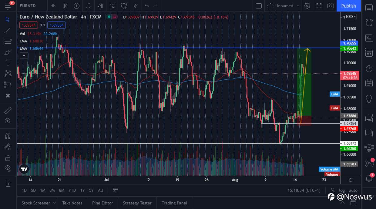
Task: Toggle auto scale
Action: click(x=353, y=190)
